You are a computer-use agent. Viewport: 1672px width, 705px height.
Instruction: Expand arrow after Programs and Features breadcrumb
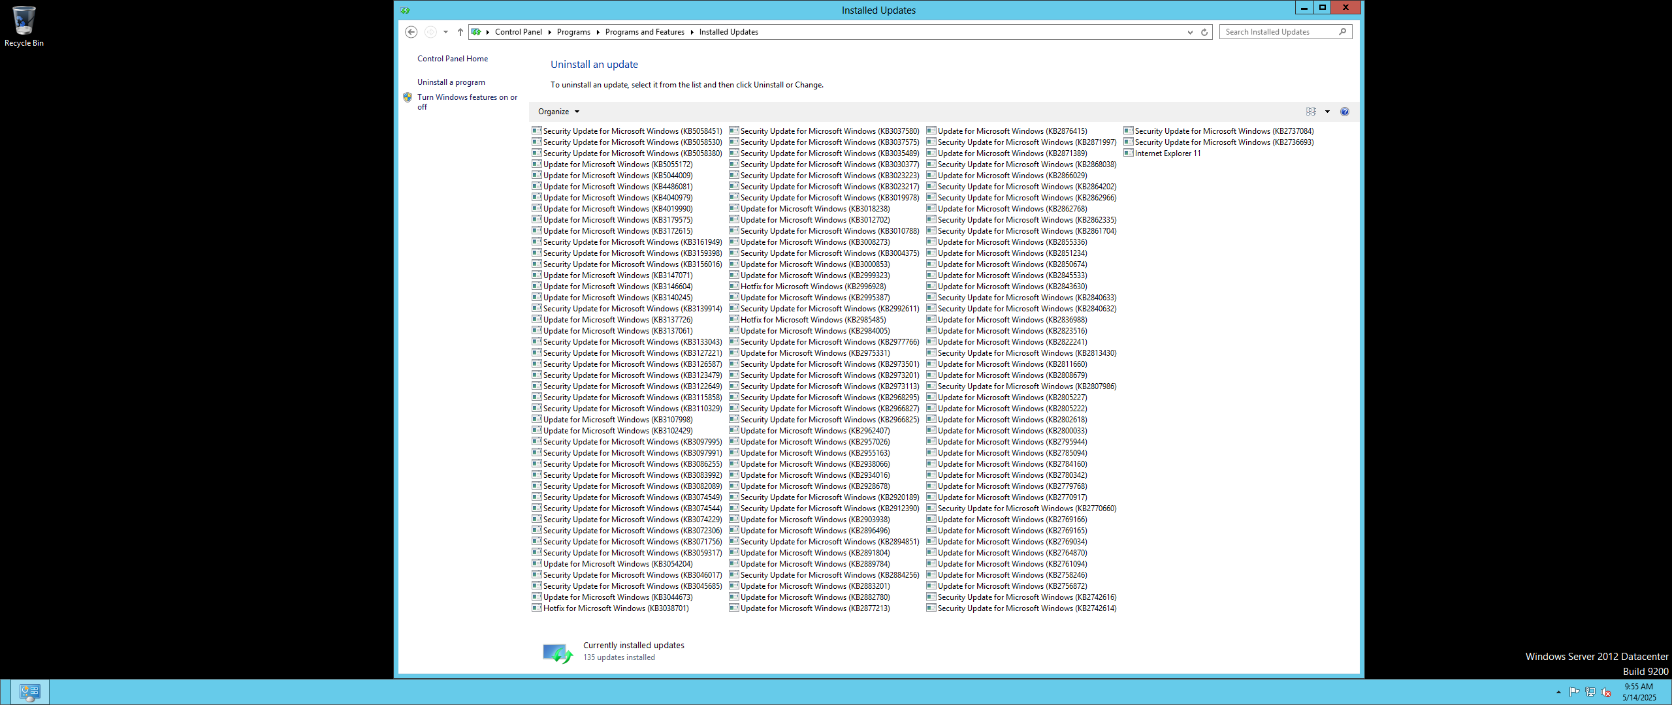(x=692, y=32)
